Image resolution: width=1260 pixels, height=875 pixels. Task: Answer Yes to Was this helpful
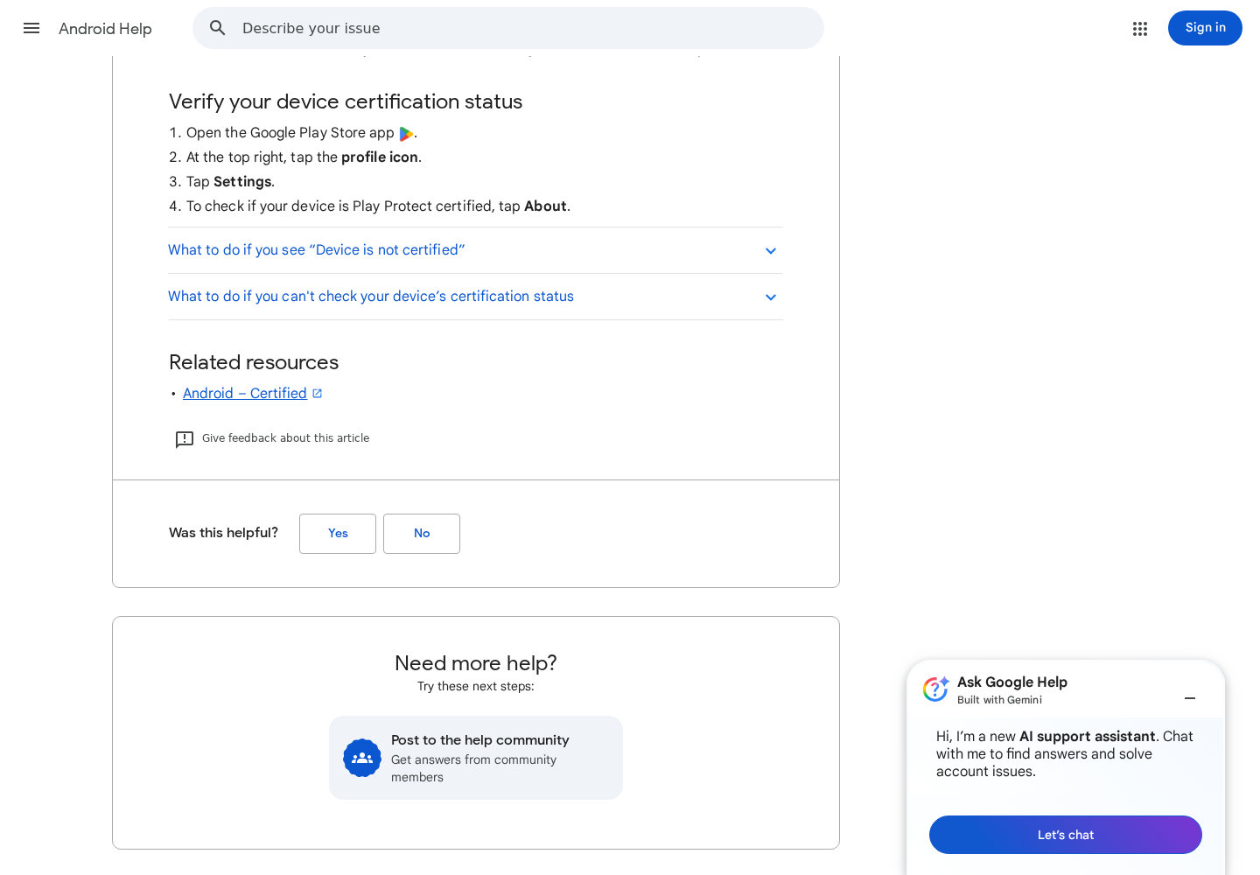pos(338,534)
